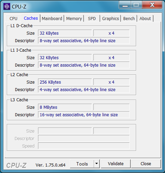Viewport: 165px width, 173px height.
Task: Open the Mainboard tab
Action: pos(52,18)
